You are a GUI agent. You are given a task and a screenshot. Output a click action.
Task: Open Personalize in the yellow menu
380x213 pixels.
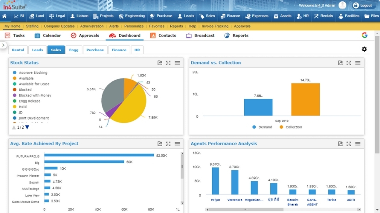coord(134,26)
